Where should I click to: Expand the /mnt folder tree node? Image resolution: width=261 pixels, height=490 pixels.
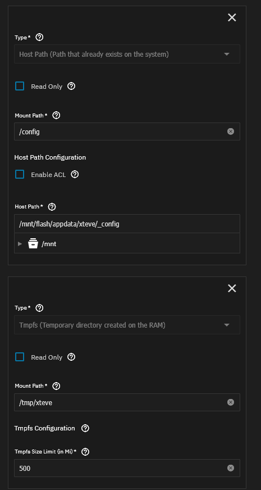20,244
